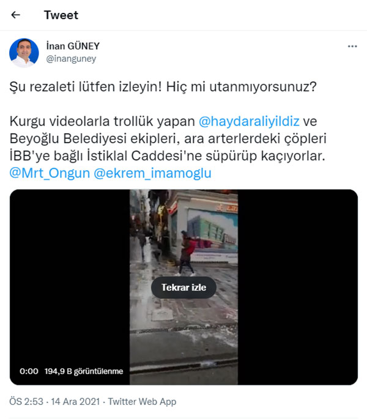Click the Twitter Web App source label

point(142,401)
